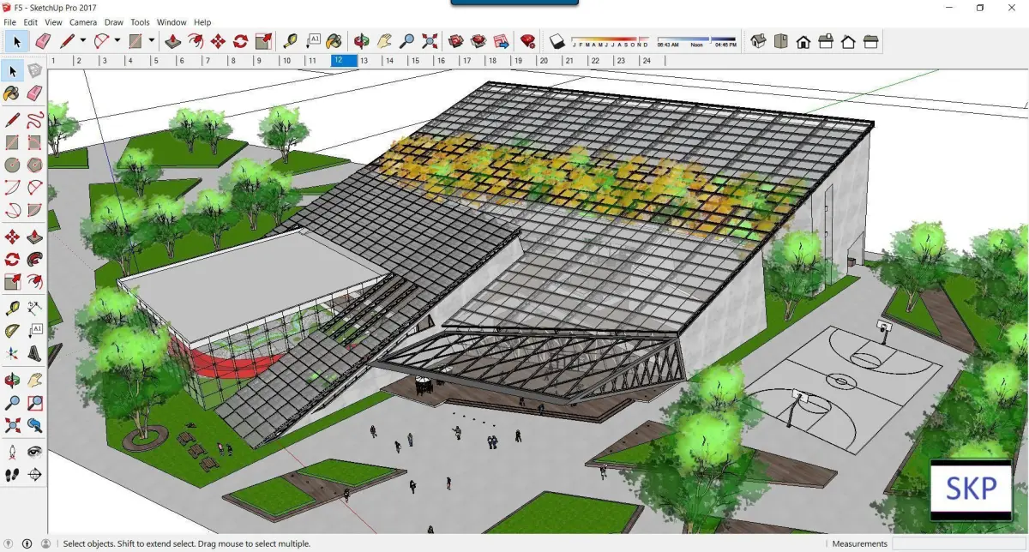1029x552 pixels.
Task: Choose the Move tool in top toolbar
Action: click(x=218, y=40)
